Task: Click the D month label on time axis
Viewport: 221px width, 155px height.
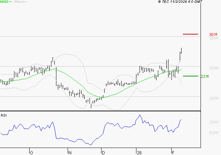Action: pyautogui.click(x=103, y=153)
